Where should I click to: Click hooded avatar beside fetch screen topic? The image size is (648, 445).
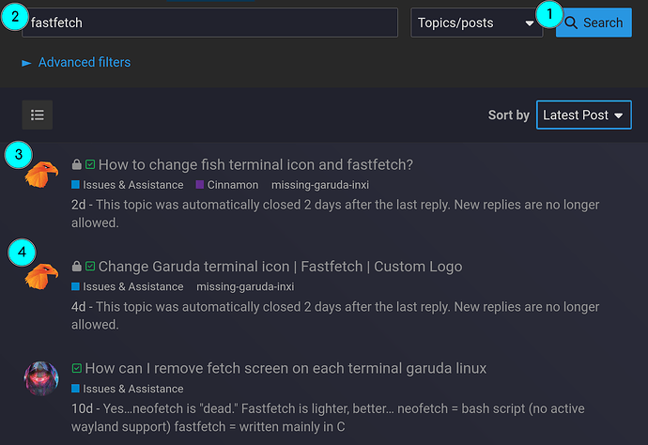(41, 378)
